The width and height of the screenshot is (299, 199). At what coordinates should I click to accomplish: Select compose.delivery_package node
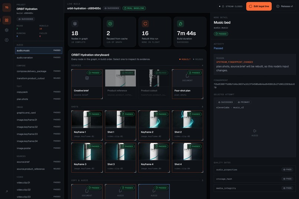point(39,71)
